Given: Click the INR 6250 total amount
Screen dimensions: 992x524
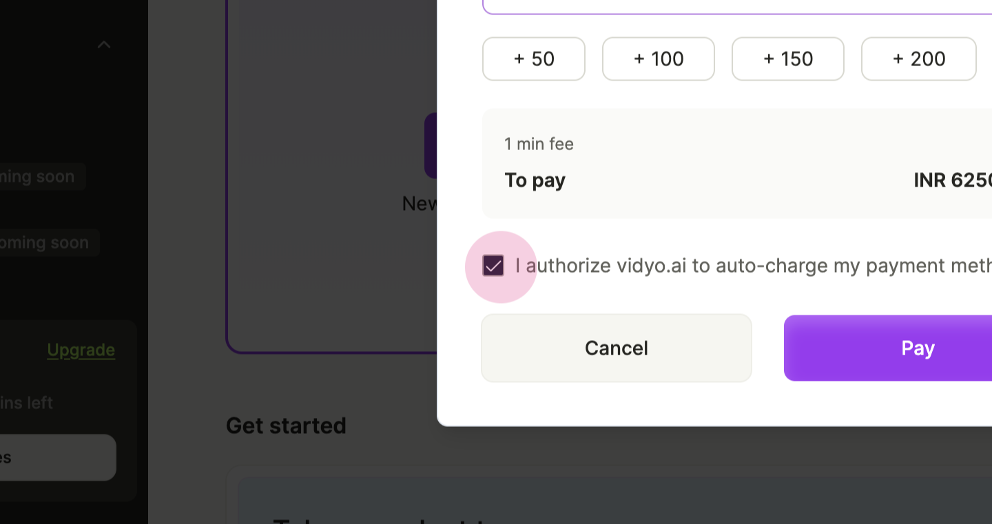Looking at the screenshot, I should click(x=953, y=180).
